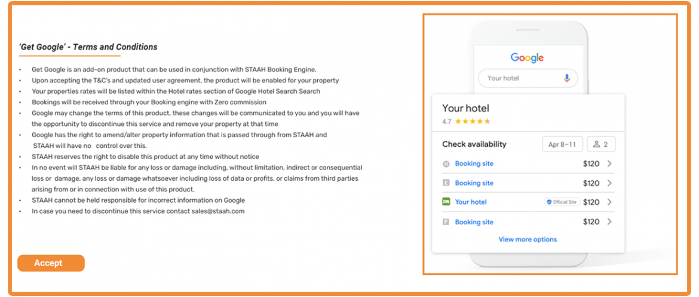Click the microphone icon in search bar
699x297 pixels.
click(567, 78)
